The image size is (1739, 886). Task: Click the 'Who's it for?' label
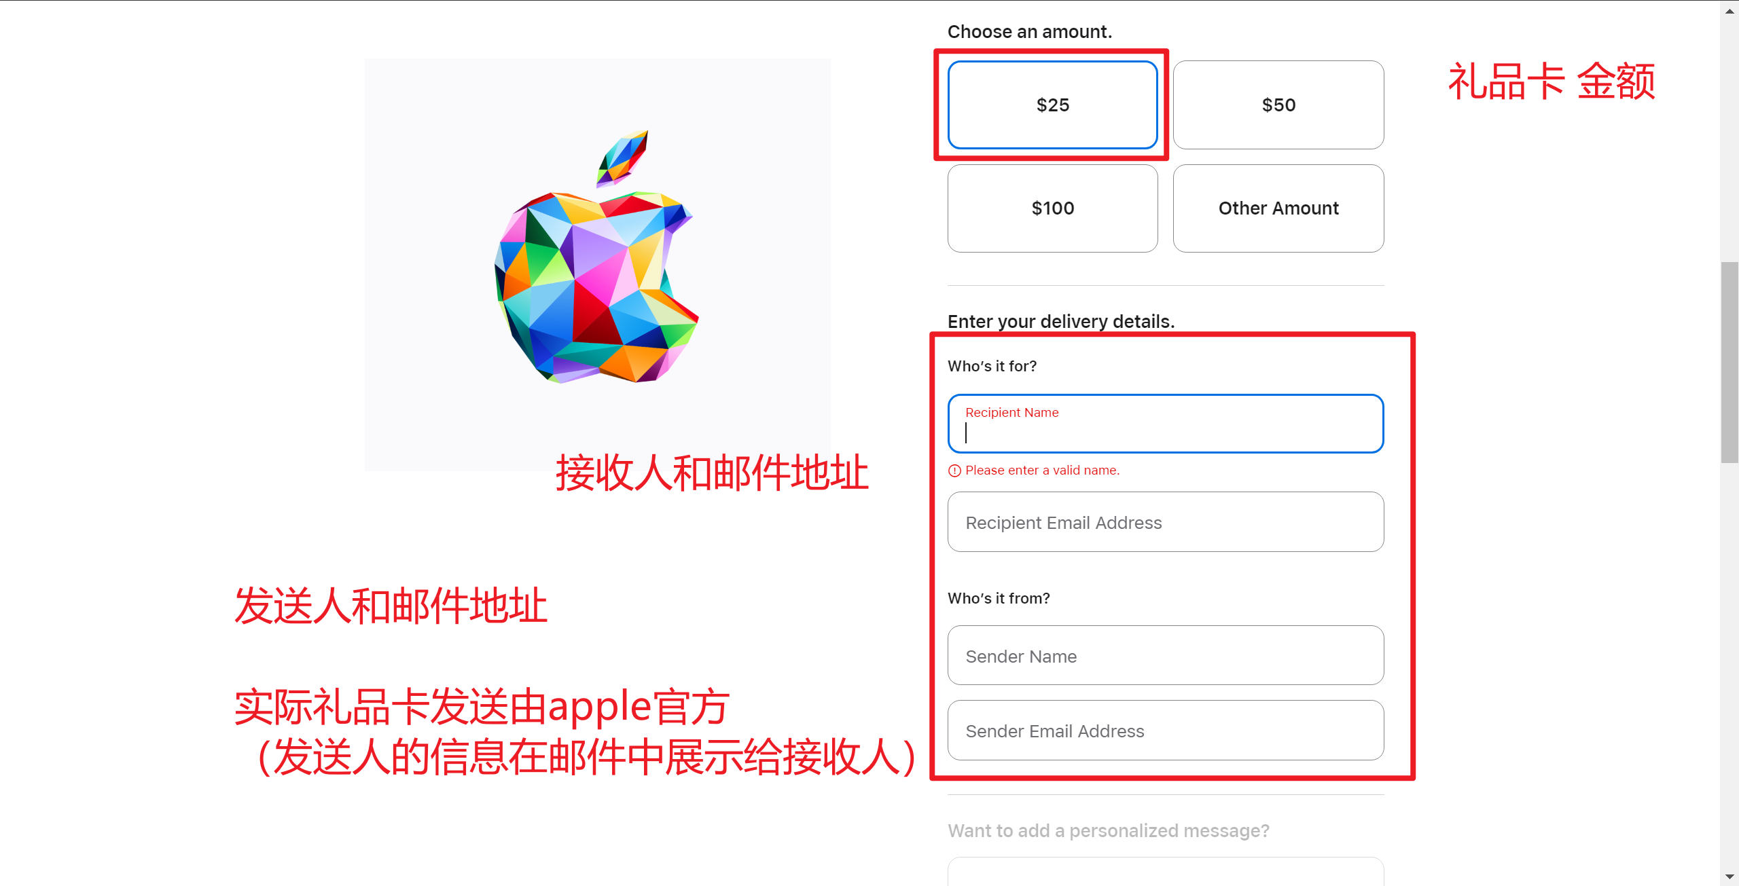(x=992, y=367)
